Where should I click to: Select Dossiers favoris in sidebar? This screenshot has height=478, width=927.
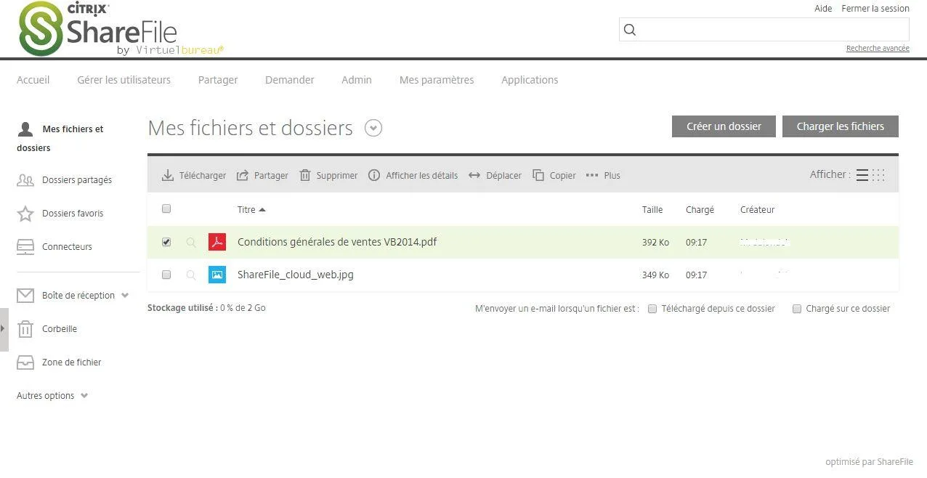pos(73,214)
